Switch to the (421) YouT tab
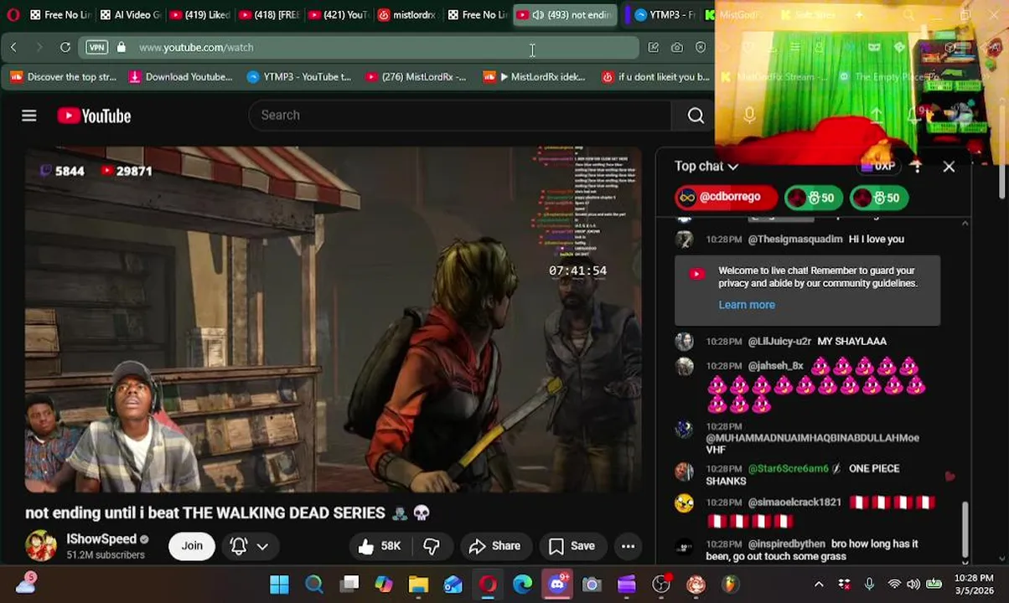 pos(338,14)
